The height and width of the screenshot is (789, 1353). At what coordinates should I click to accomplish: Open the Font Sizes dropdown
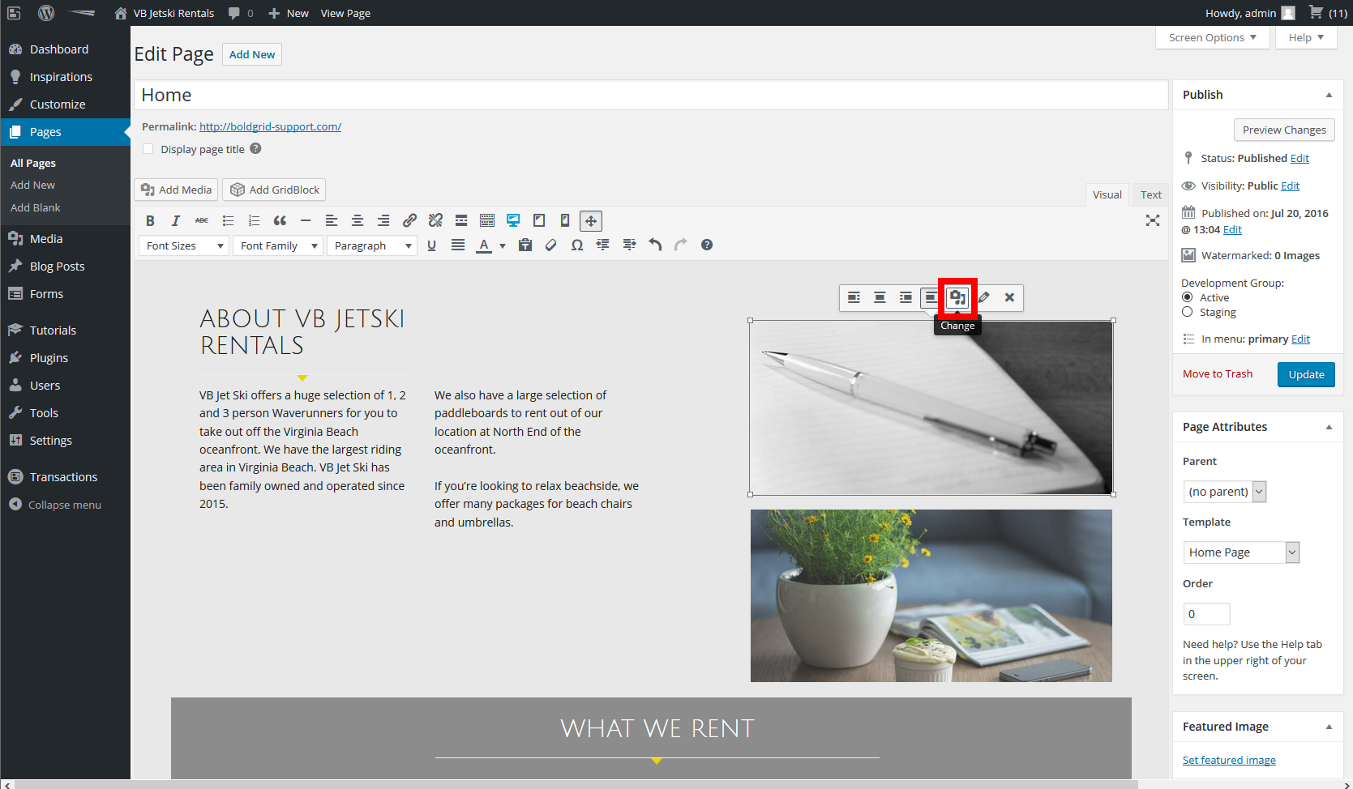[184, 245]
